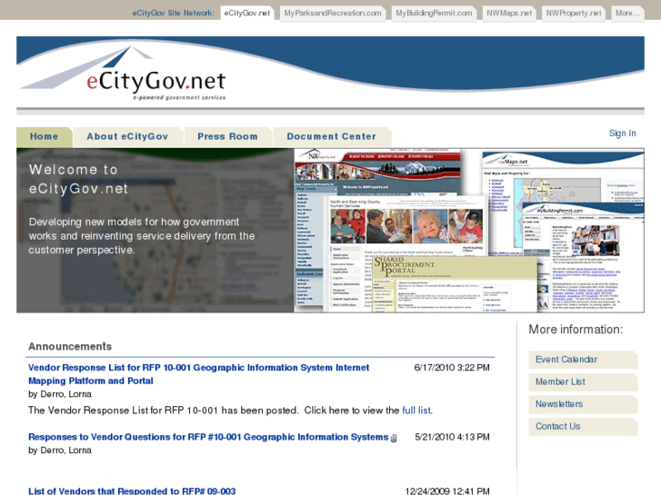Viewport: 661px width, 495px height.
Task: Click the NWMaps.net site screenshot thumbnail
Action: coord(563,177)
